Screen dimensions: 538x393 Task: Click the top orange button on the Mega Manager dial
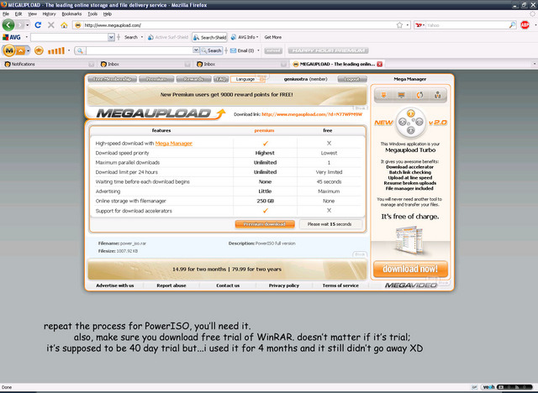pyautogui.click(x=411, y=113)
